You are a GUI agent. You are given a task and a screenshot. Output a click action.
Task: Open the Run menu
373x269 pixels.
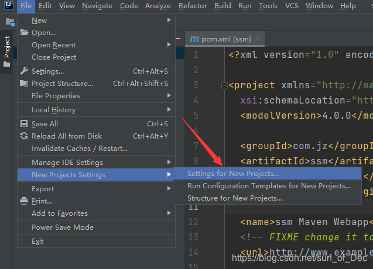[x=245, y=6]
